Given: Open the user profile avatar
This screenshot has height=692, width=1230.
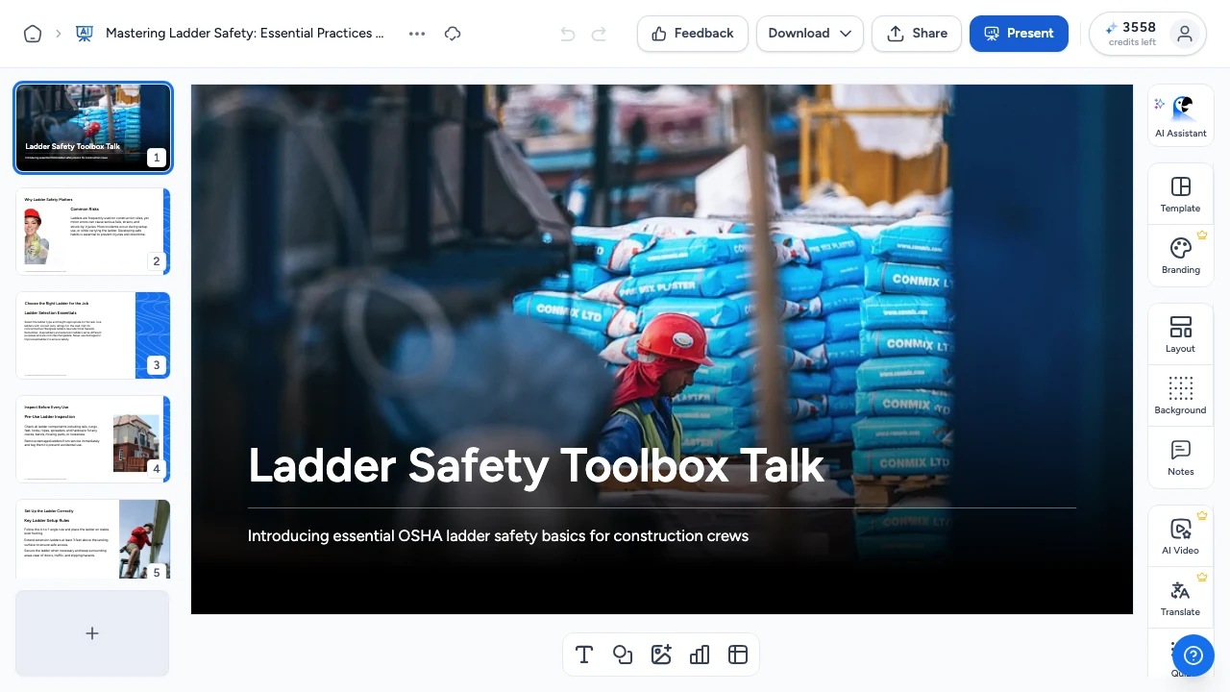Looking at the screenshot, I should pos(1185,34).
